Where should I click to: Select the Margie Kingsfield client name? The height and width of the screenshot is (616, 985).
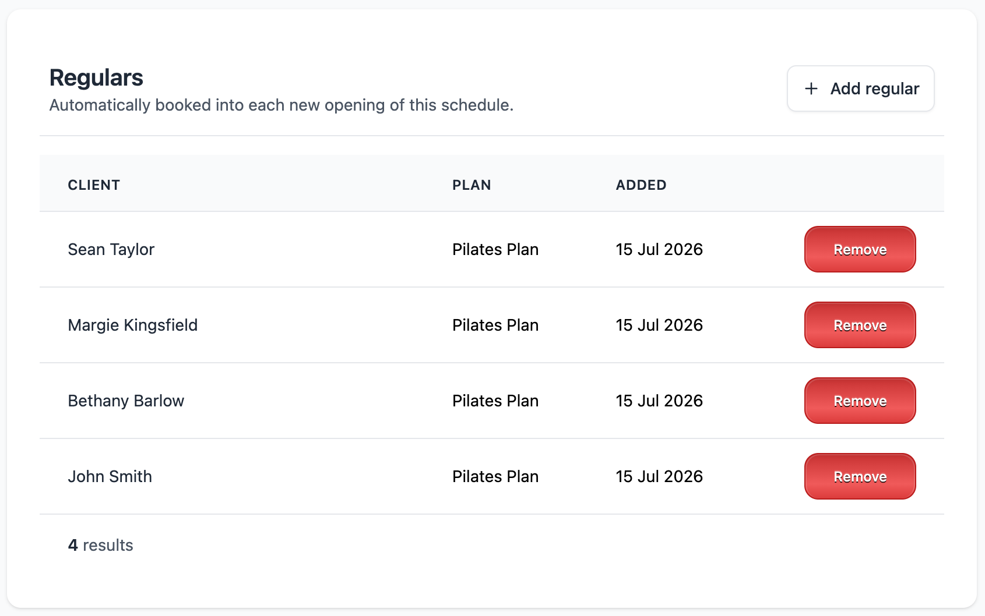pyautogui.click(x=133, y=325)
